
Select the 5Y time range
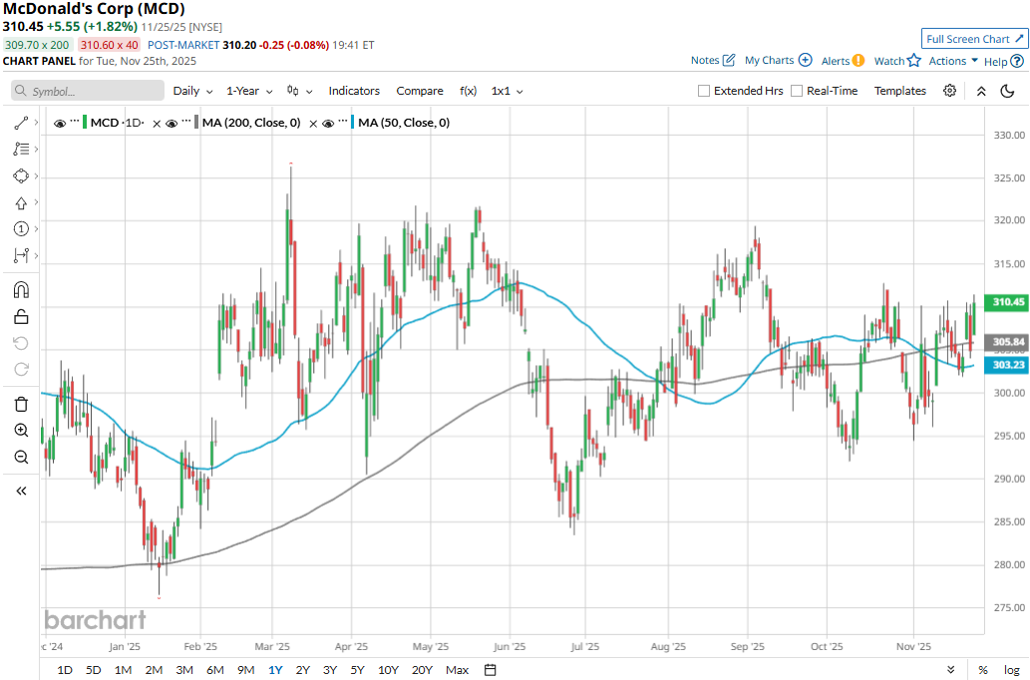pyautogui.click(x=357, y=670)
